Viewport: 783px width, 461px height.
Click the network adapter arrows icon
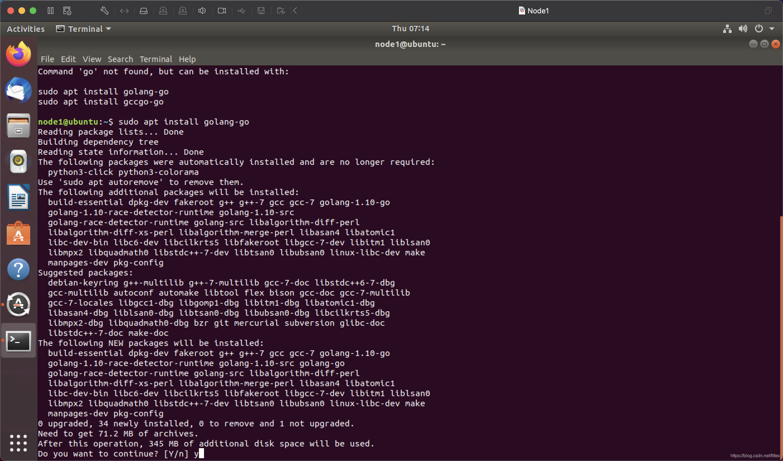click(x=124, y=11)
